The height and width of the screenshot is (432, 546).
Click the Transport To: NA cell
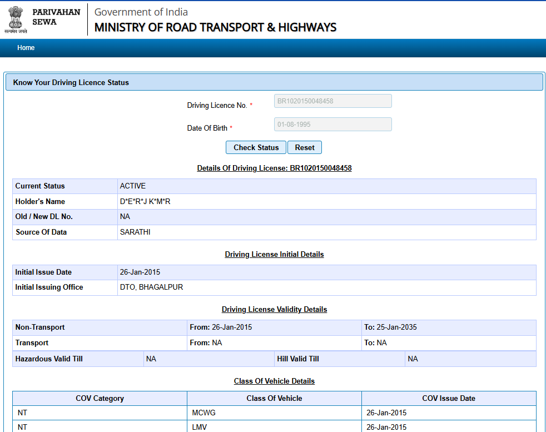(449, 343)
